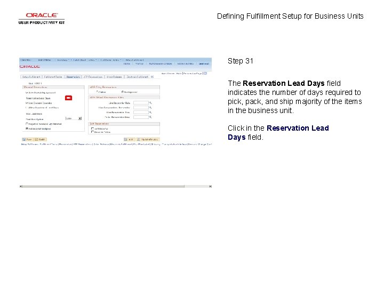Click in the Order Reservation Rule field
Image resolution: width=384 pixels, height=288 pixels.
[x=141, y=117]
